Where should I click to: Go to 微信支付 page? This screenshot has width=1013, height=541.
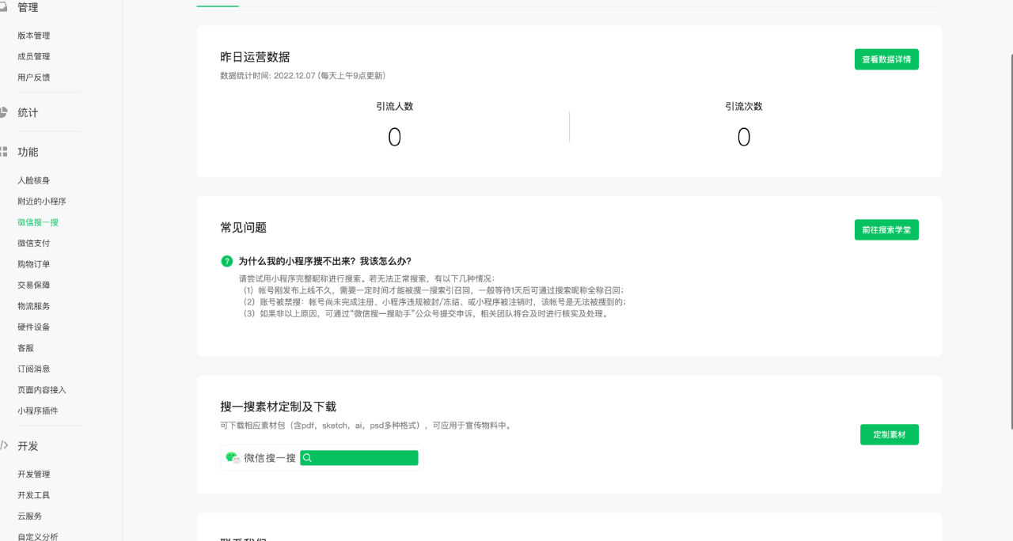coord(34,243)
